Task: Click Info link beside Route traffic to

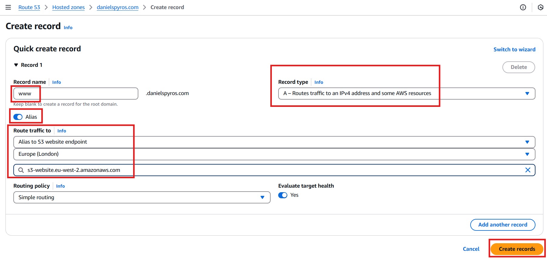Action: 62,131
